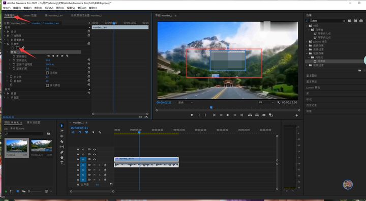Open playback resolution 1/2 dropdown
366x201 pixels.
(266, 102)
